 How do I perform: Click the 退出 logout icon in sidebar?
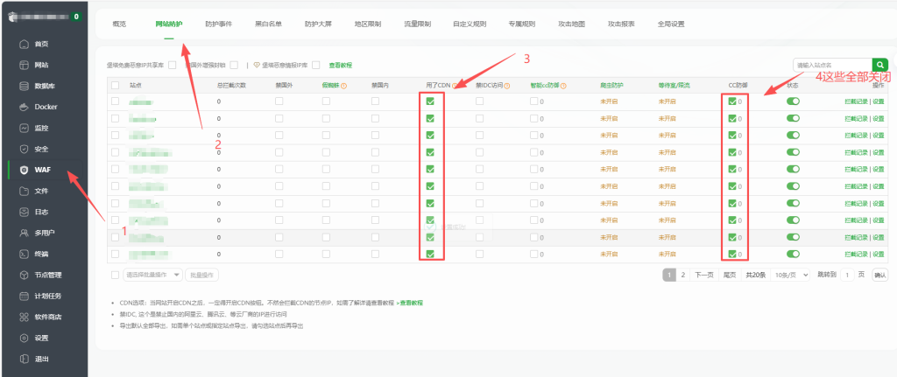point(24,359)
